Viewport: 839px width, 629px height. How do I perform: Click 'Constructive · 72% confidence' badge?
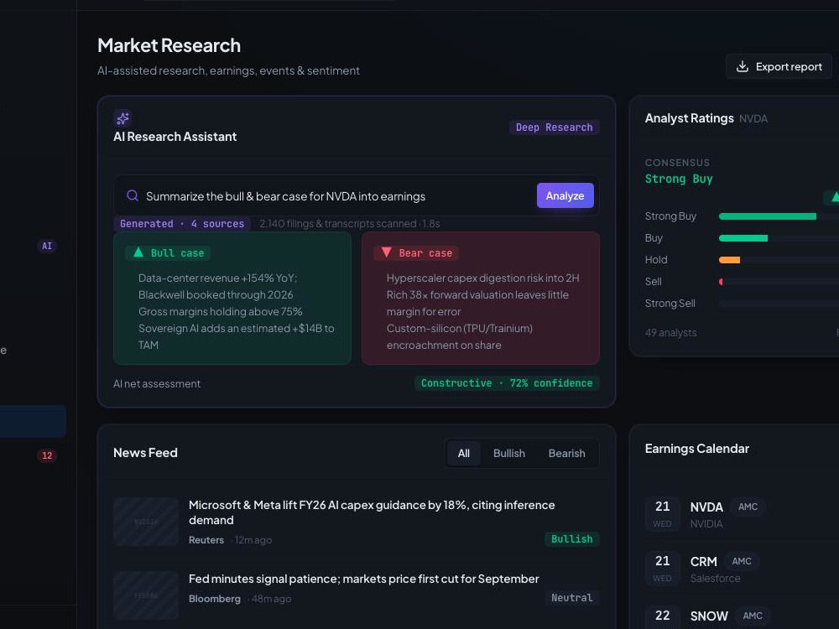tap(507, 383)
